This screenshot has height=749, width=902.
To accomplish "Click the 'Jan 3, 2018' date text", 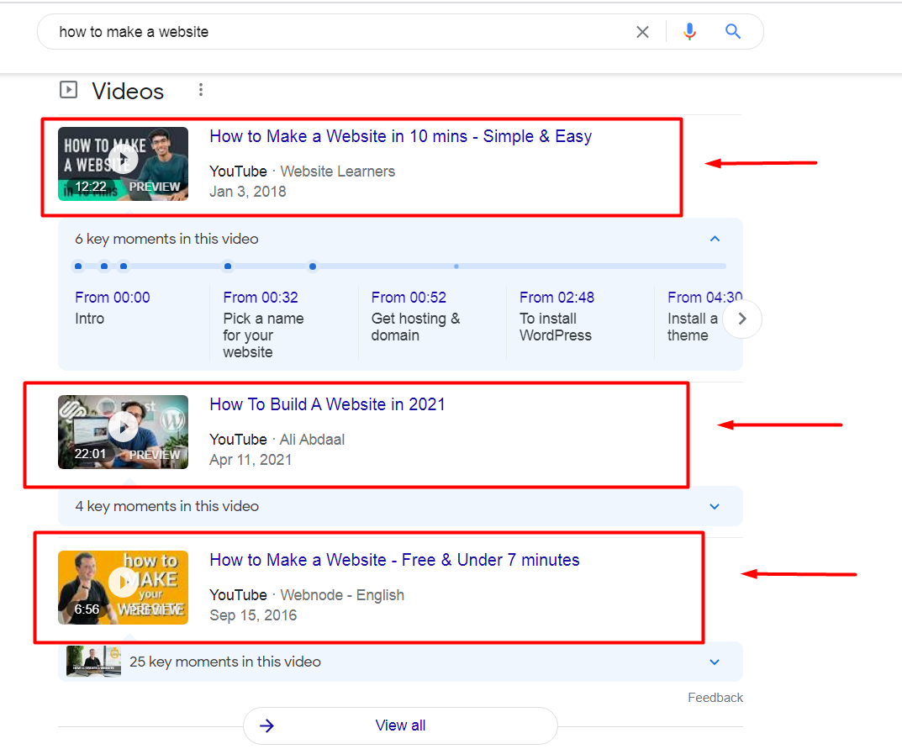I will (x=248, y=192).
